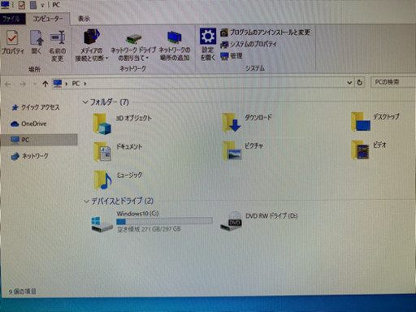Click the PC breadcrumb in address bar
Viewport: 416px width, 312px height.
[76, 84]
